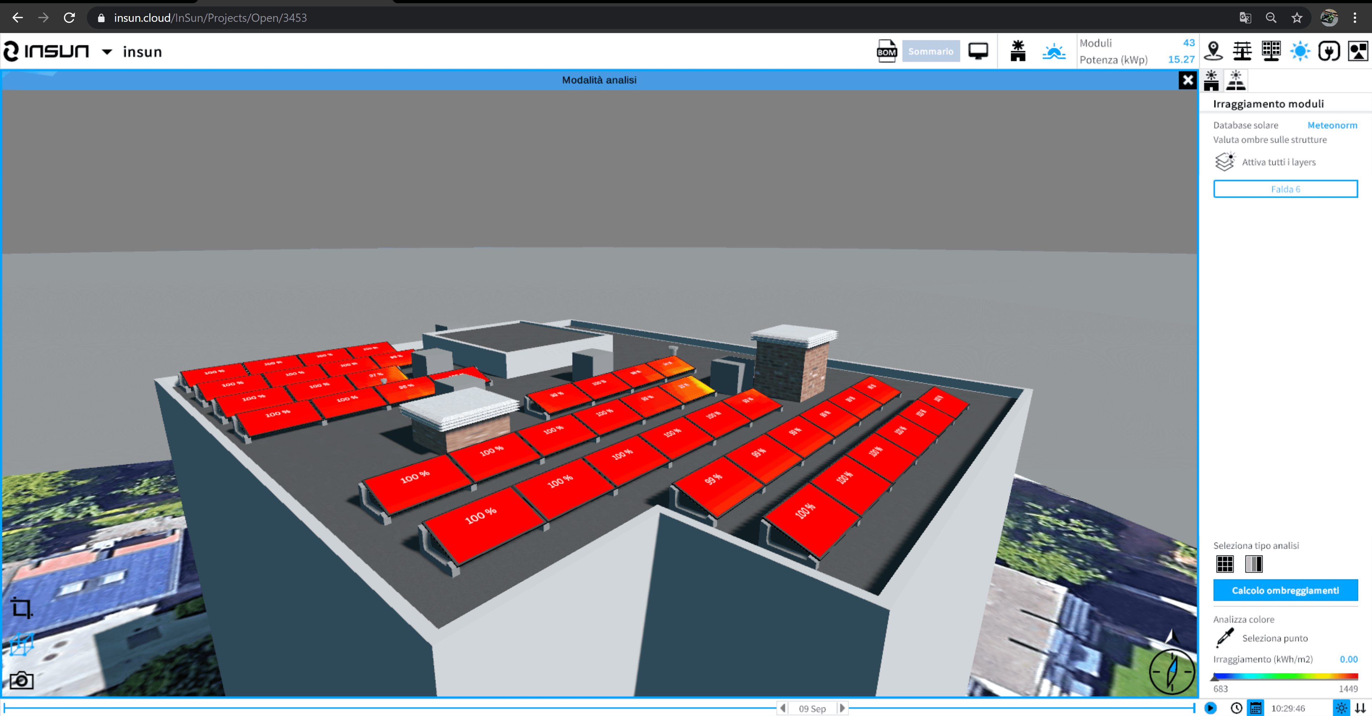
Task: Click the camera screenshot icon
Action: pos(22,680)
